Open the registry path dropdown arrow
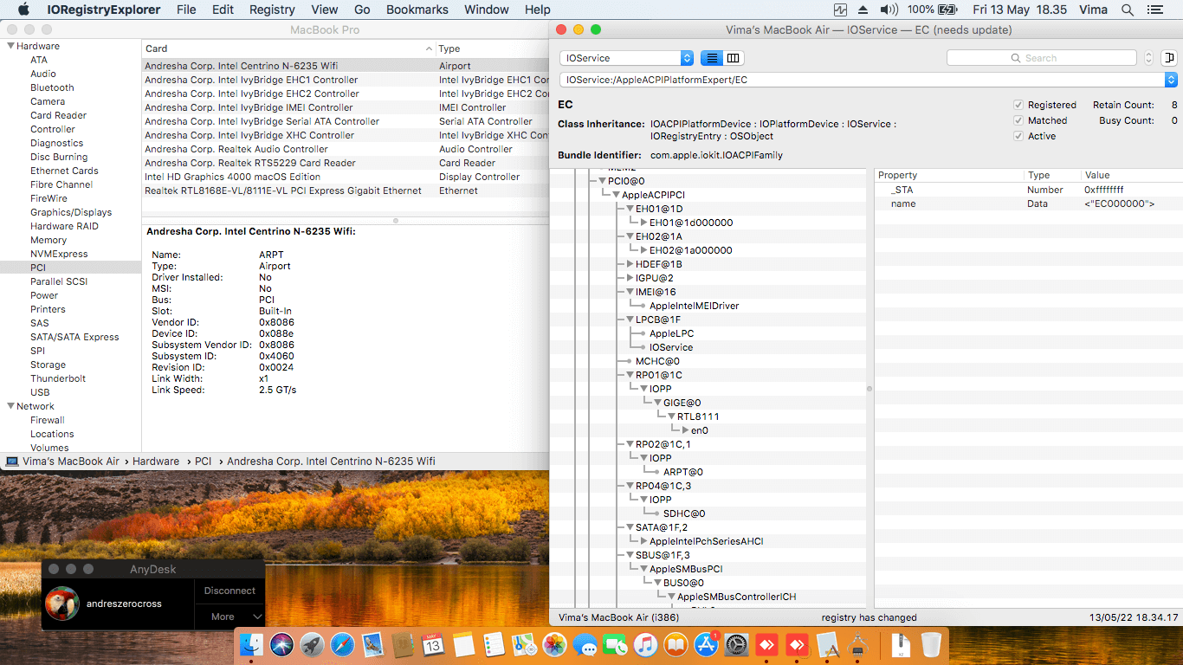 pyautogui.click(x=1171, y=80)
